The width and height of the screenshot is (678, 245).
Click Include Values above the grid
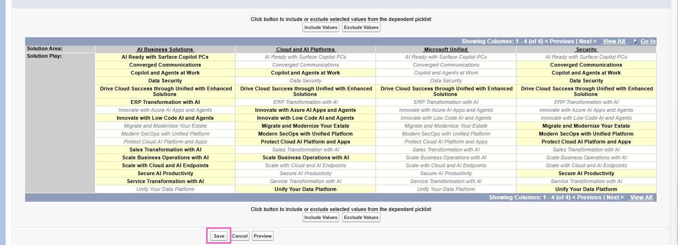[321, 27]
